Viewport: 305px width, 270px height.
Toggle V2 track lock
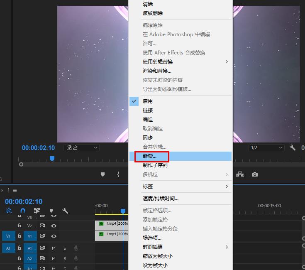pyautogui.click(x=20, y=225)
